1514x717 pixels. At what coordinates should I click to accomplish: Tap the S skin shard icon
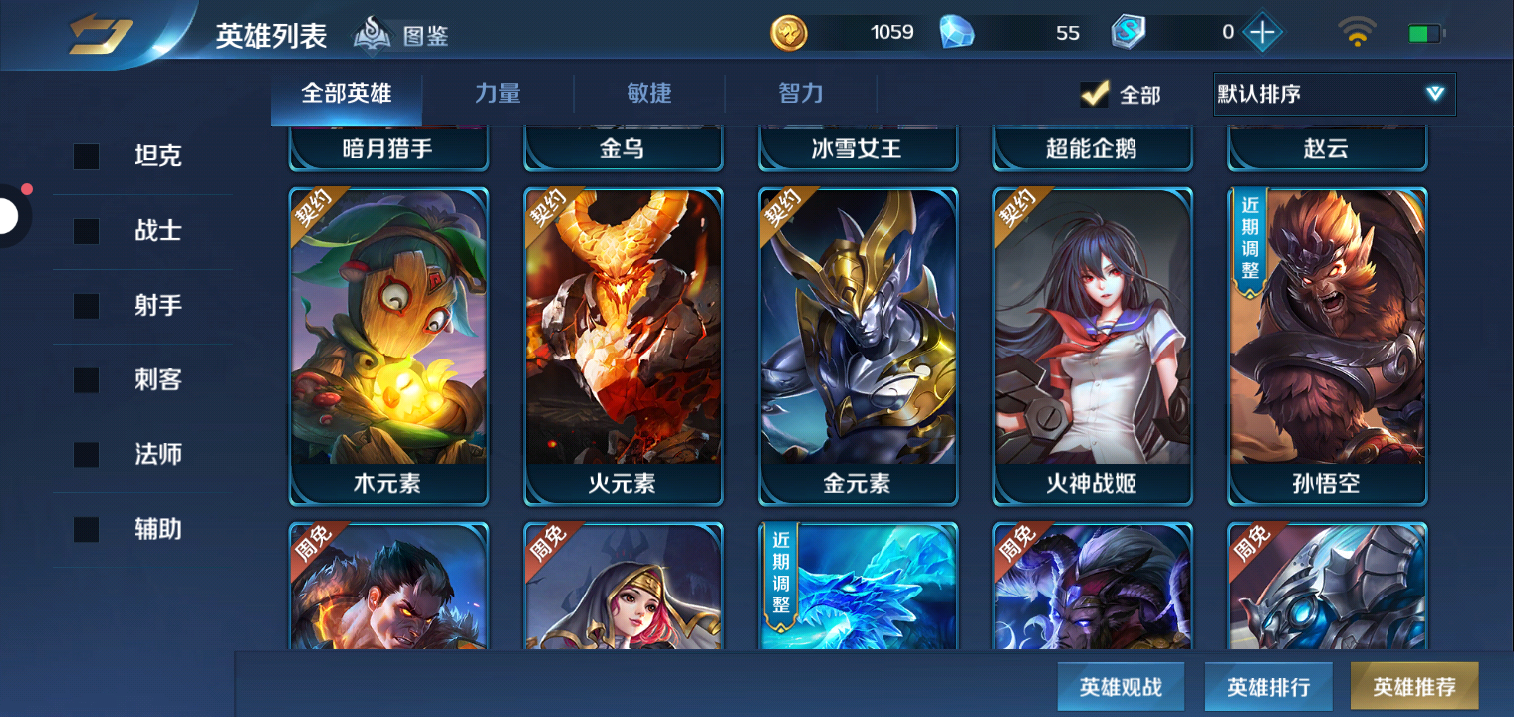point(1130,33)
